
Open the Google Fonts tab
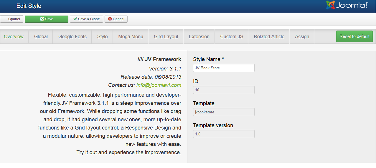coord(72,36)
